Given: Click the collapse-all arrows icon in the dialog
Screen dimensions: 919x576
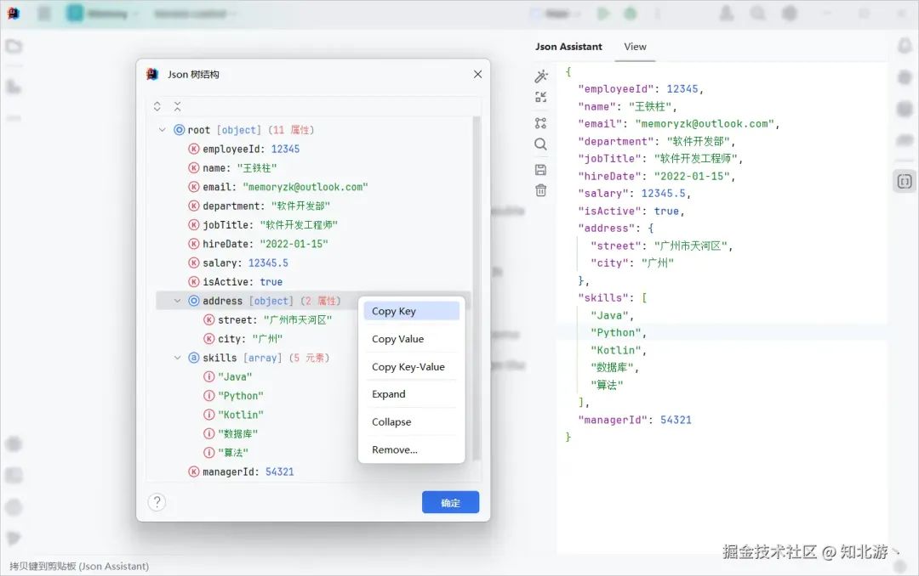Looking at the screenshot, I should [177, 106].
